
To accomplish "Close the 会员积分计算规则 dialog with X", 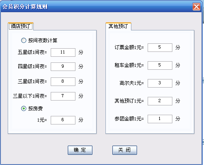I will click(196, 6).
